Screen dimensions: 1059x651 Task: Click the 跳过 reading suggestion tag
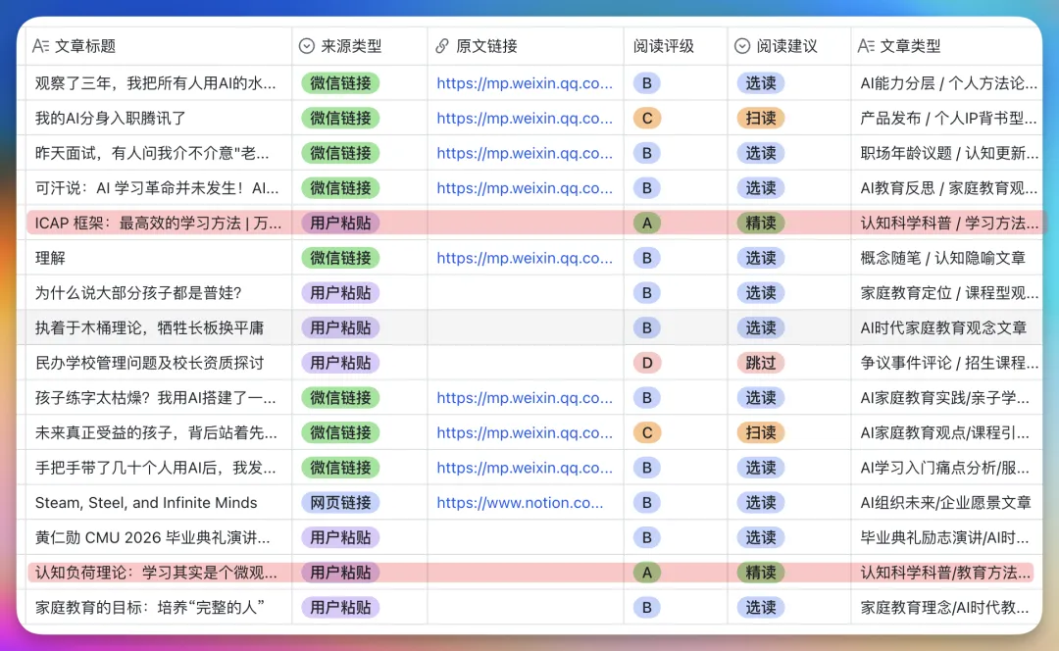tap(761, 363)
